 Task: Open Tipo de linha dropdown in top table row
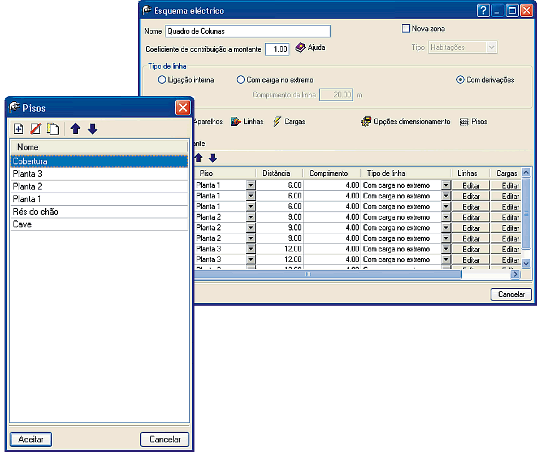coord(446,185)
